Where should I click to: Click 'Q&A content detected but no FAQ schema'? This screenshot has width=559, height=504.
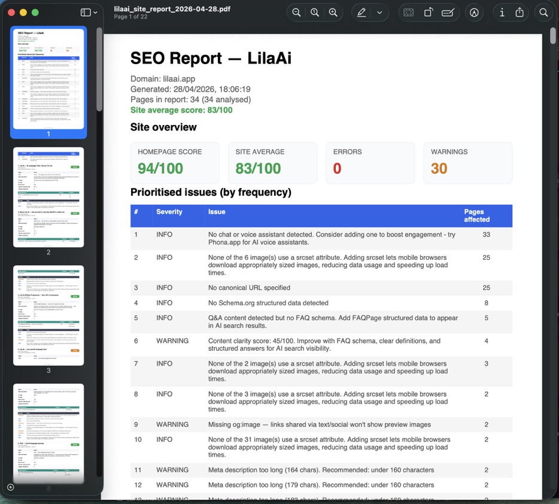point(333,322)
